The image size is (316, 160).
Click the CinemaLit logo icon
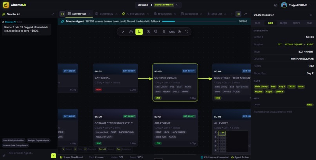[6, 5]
